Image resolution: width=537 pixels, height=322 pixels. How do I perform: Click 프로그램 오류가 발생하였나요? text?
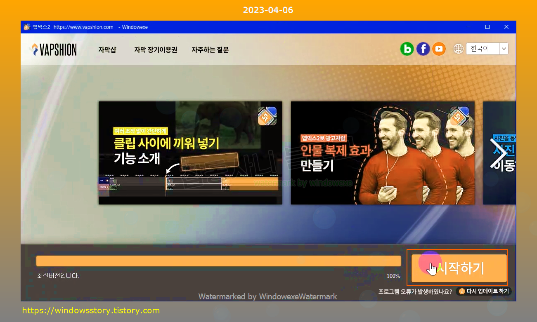(415, 291)
